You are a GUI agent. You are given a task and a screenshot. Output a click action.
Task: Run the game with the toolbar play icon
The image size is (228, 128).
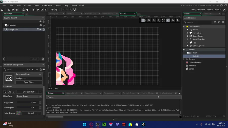[x=38, y=10]
